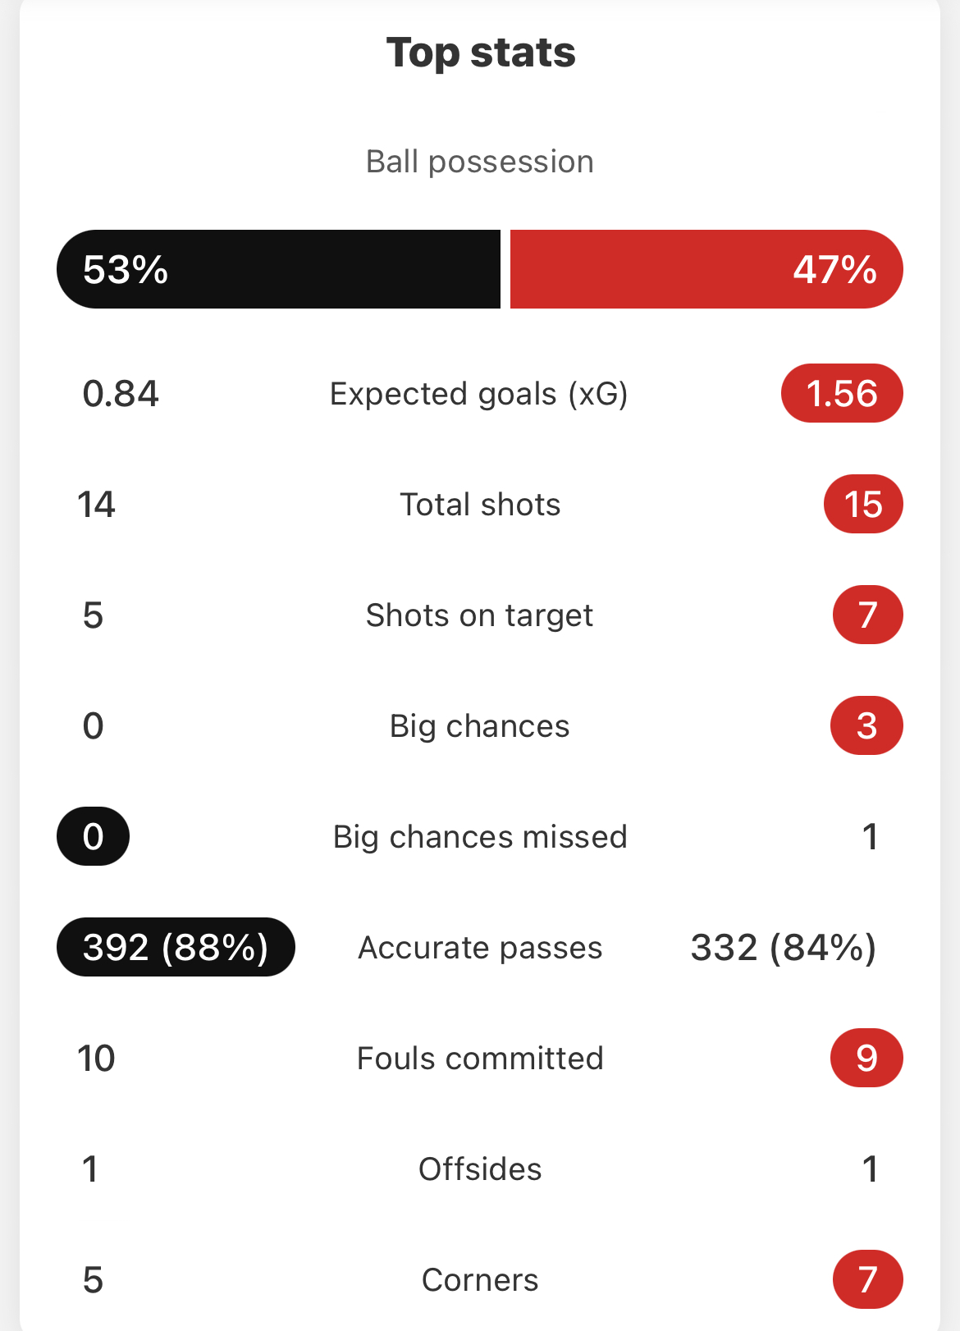The width and height of the screenshot is (960, 1331).
Task: Tap the red 7 shots on target badge
Action: 868,615
